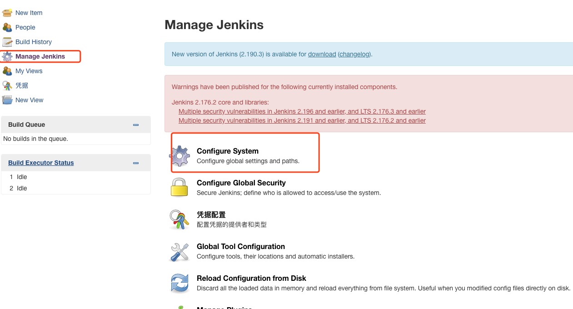The width and height of the screenshot is (573, 309).
Task: Click the Manage Jenkins gear icon in sidebar
Action: [x=7, y=56]
